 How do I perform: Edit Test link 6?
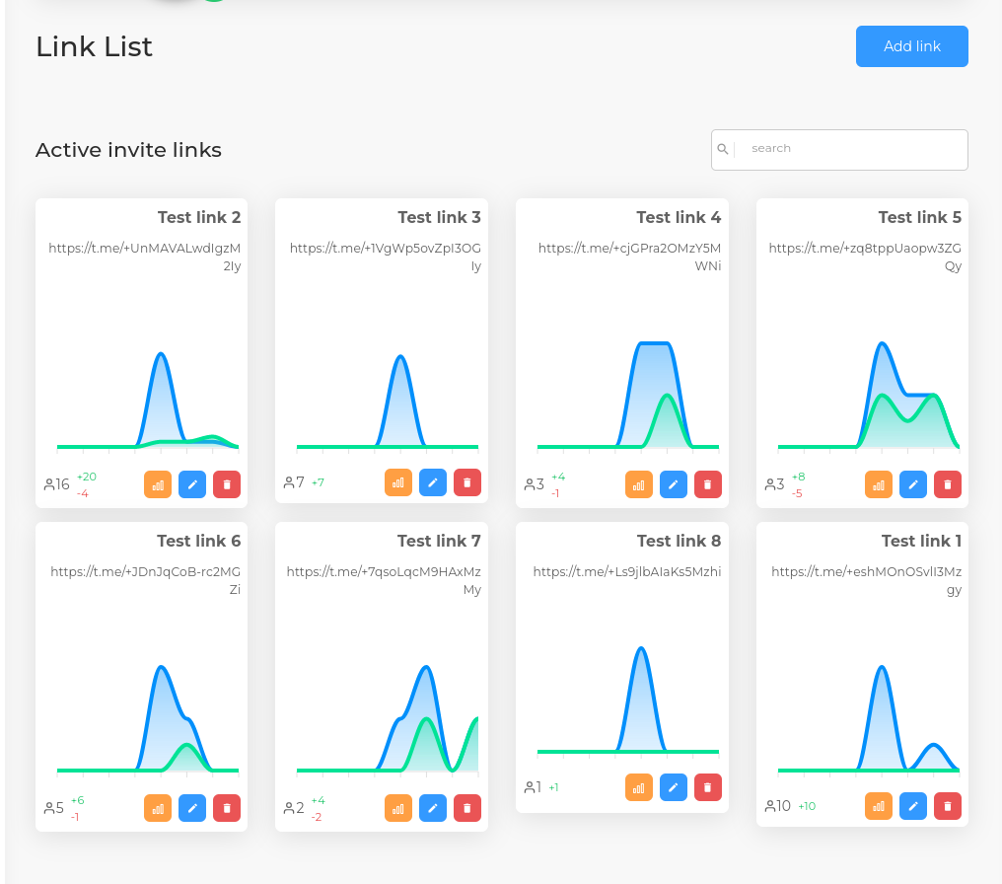pyautogui.click(x=192, y=808)
